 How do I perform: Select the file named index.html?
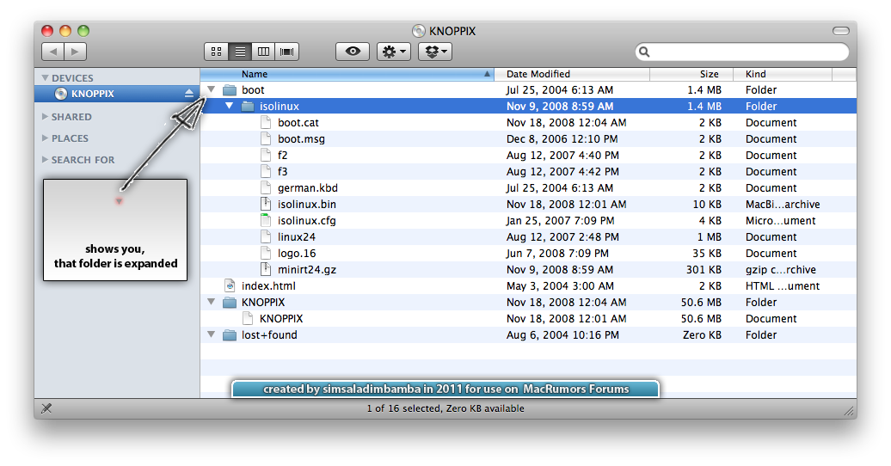268,285
